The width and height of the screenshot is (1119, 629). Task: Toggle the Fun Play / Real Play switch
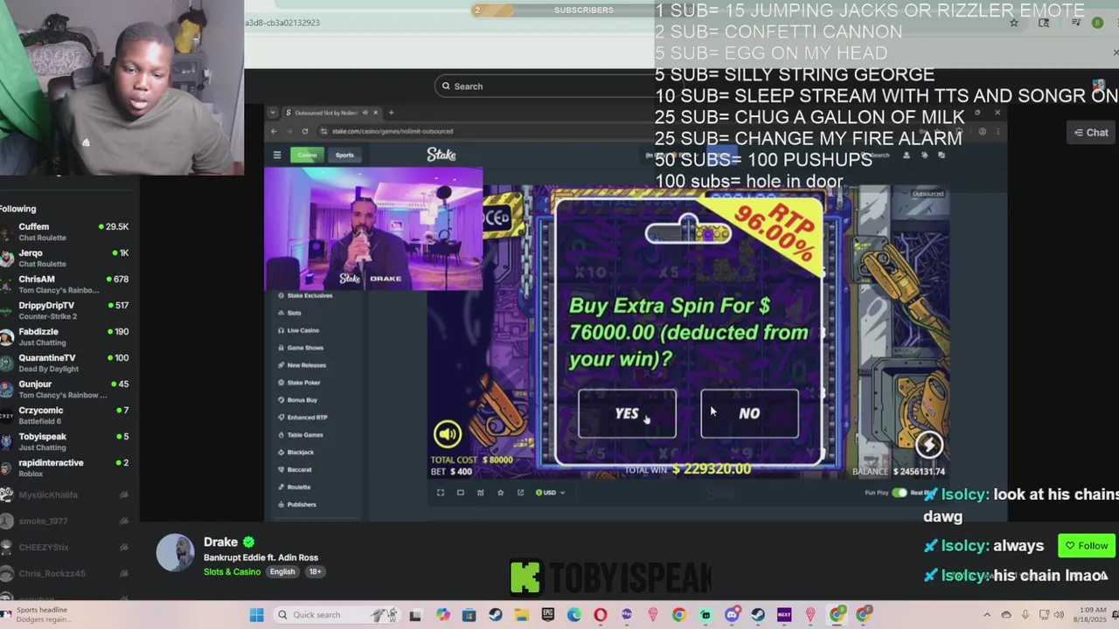tap(900, 493)
